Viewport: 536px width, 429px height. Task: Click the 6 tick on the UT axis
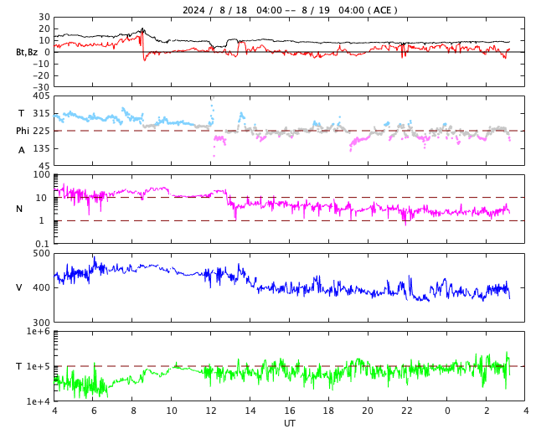(x=94, y=411)
